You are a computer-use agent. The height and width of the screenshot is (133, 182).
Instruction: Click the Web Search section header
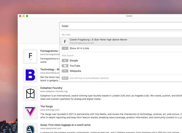coord(68,56)
